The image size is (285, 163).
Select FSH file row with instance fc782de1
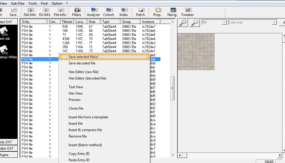(91, 51)
